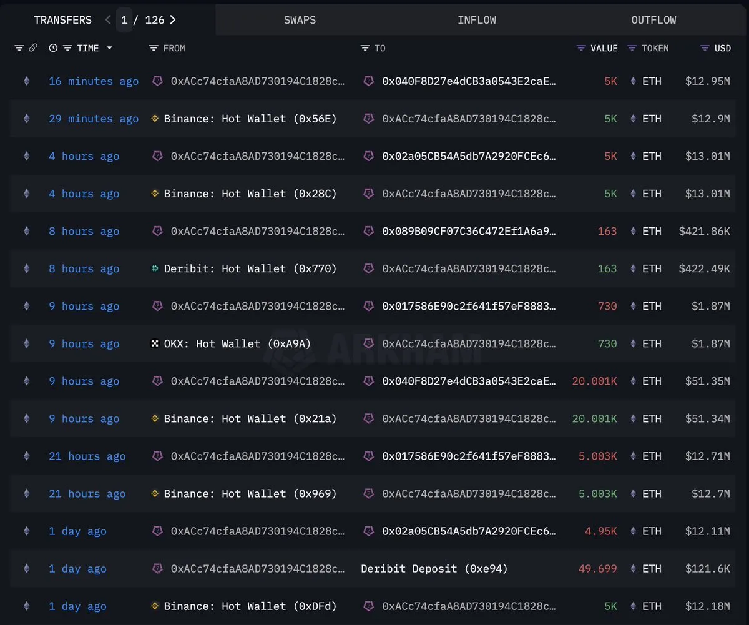Screen dimensions: 749x625
Task: Open the FROM column filter
Action: (x=154, y=48)
